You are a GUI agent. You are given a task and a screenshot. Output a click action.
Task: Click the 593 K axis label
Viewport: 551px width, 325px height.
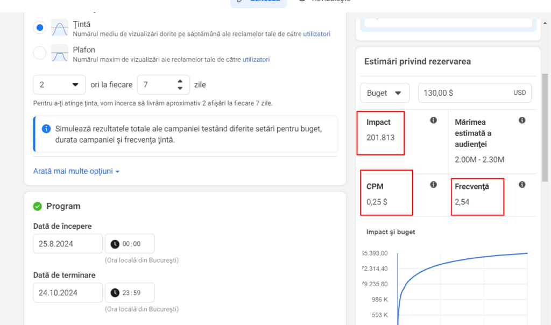[x=379, y=315]
